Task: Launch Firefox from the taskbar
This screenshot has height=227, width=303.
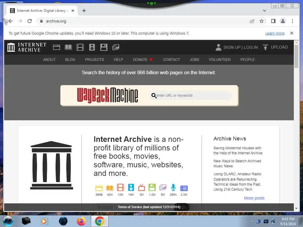Action: coord(81,221)
